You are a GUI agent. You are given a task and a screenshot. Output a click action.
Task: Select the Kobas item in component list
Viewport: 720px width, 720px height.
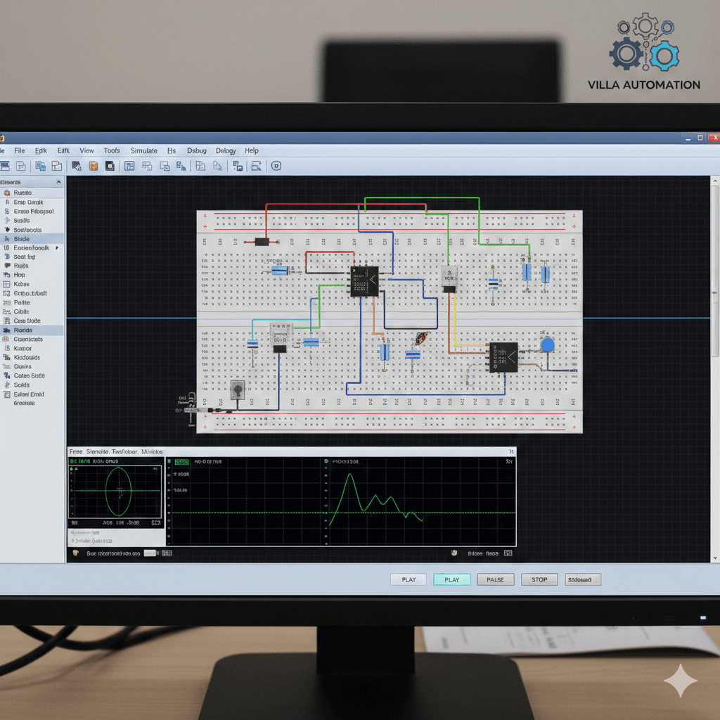[21, 284]
